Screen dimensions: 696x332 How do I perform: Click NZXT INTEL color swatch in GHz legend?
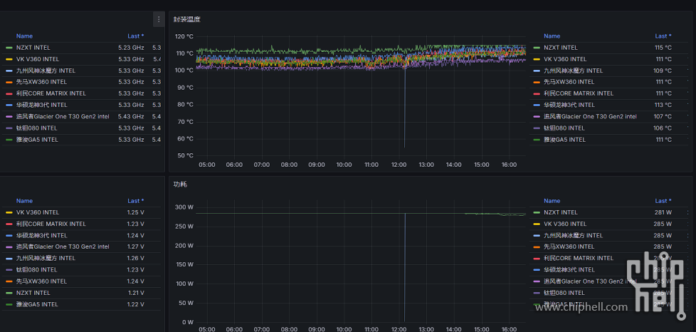9,48
